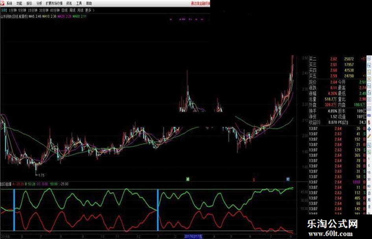Image resolution: width=372 pixels, height=239 pixels.
Task: Select the 周 shortcut in right toolbar
Action: [x=369, y=200]
